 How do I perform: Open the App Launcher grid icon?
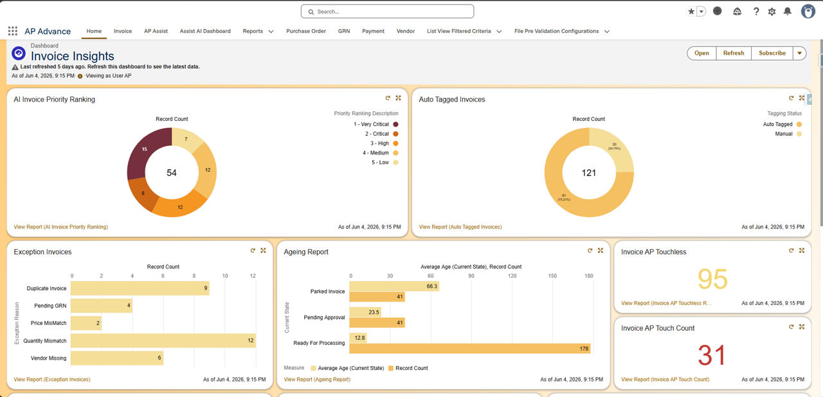pos(13,31)
